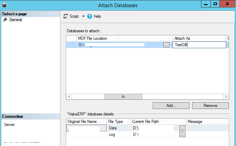
Task: Browse for the MDF file location
Action: coord(166,45)
